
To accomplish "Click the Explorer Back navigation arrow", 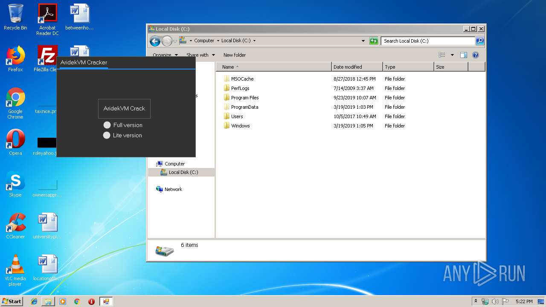I will (155, 41).
